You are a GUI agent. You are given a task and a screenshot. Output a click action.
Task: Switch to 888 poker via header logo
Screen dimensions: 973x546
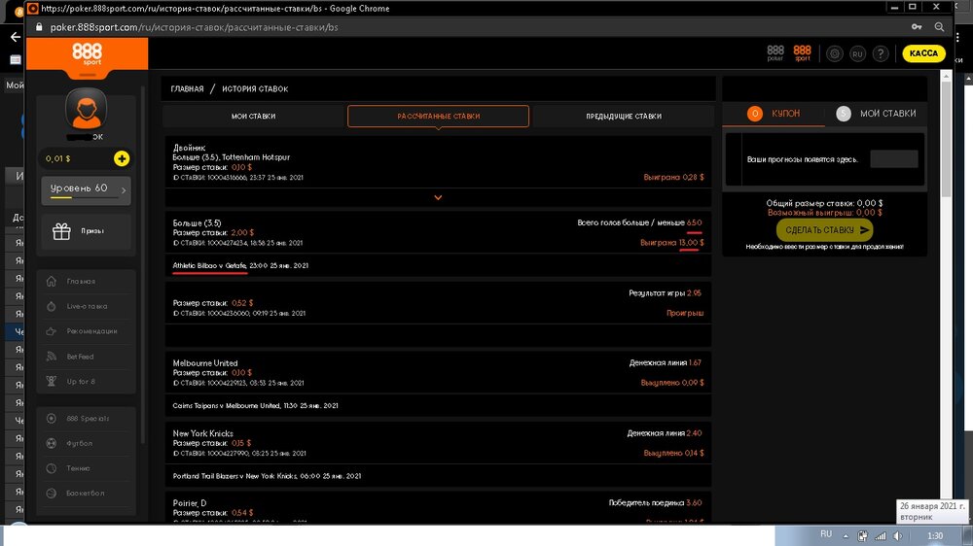tap(775, 53)
